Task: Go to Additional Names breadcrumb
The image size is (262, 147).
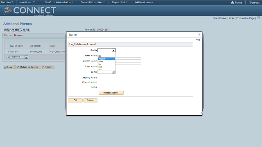Action: pyautogui.click(x=144, y=2)
